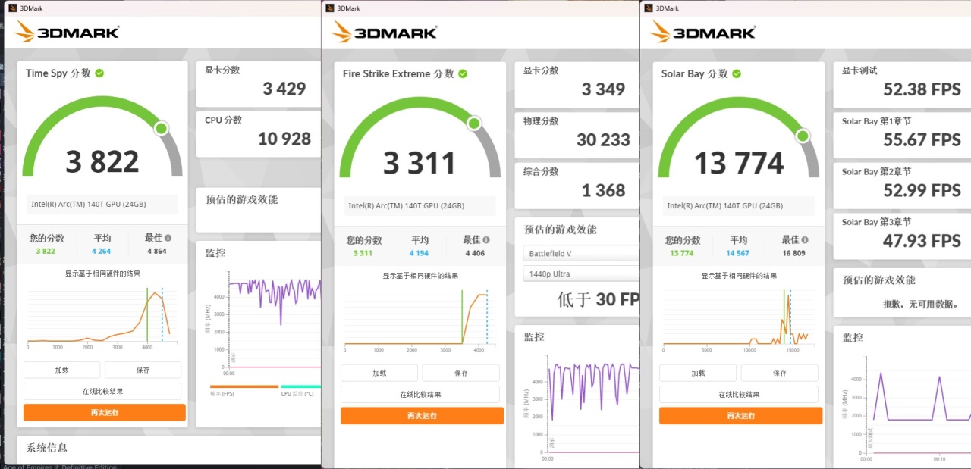This screenshot has height=469, width=971.
Task: Click 在线比较结果 in Fire Strike Extreme window
Action: coord(420,394)
